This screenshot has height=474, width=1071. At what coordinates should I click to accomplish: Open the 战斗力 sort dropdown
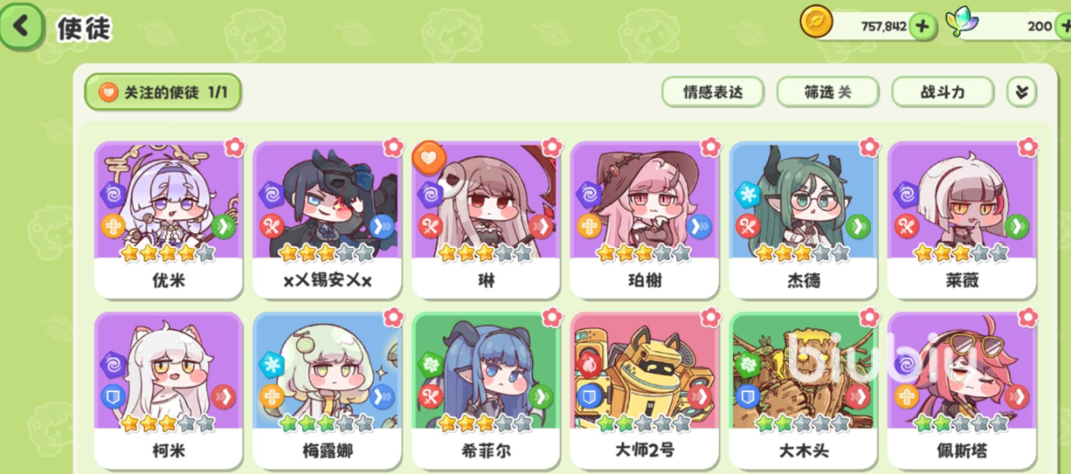point(942,92)
